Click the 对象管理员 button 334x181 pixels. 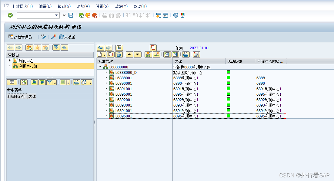[20, 37]
